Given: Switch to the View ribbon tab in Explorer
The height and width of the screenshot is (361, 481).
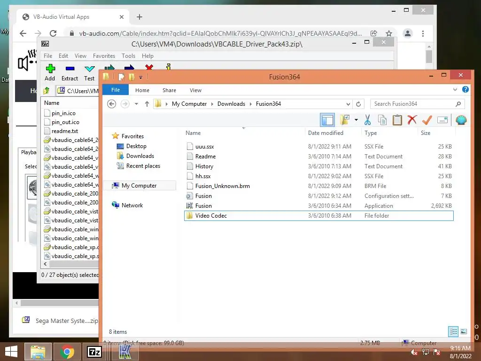Looking at the screenshot, I should (195, 90).
